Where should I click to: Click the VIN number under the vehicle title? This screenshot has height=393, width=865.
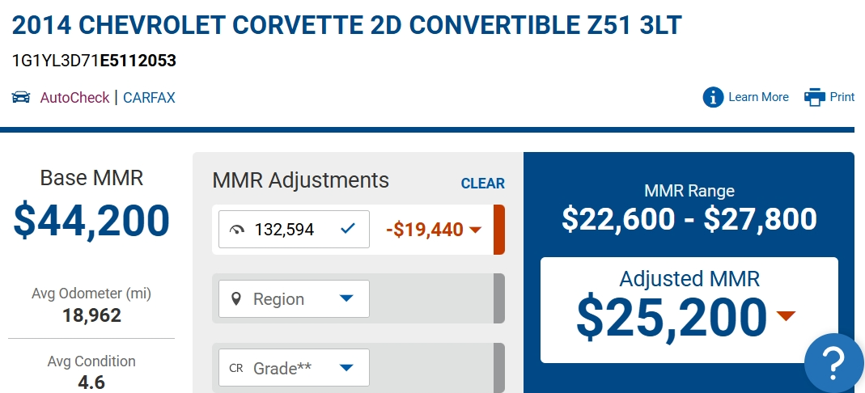(x=94, y=61)
